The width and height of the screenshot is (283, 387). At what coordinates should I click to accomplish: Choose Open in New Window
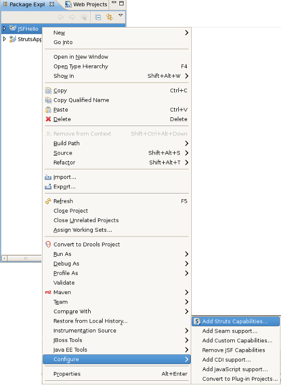coord(117,57)
